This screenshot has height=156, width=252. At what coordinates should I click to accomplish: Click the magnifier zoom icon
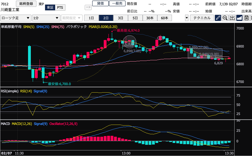[x=225, y=18]
